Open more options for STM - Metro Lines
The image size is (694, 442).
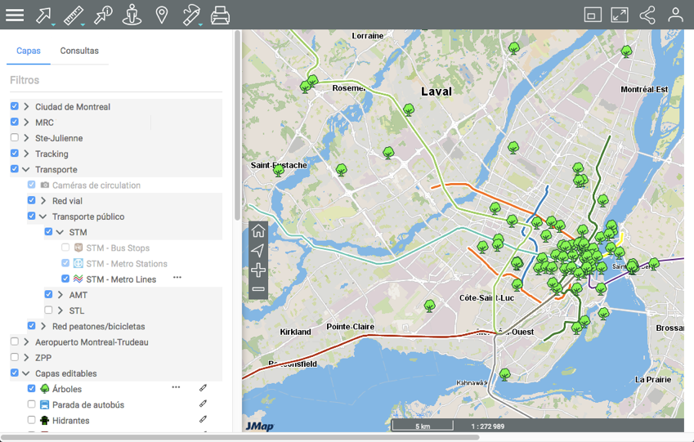[177, 278]
